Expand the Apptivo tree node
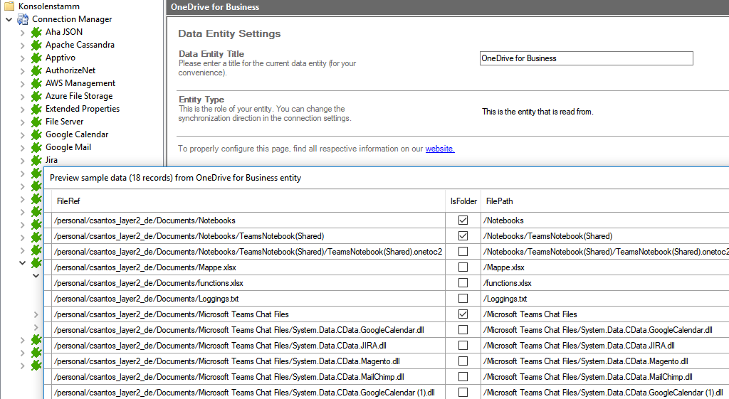 coord(23,58)
